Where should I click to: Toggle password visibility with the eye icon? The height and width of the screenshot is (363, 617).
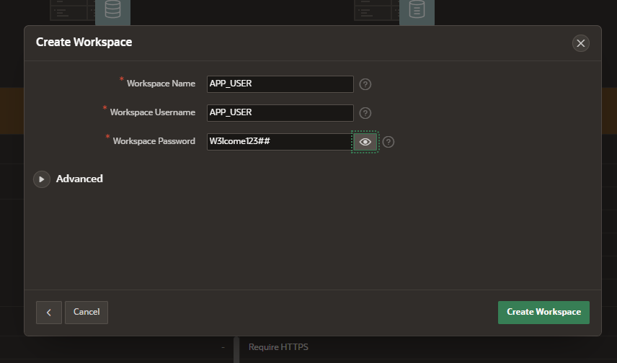365,142
